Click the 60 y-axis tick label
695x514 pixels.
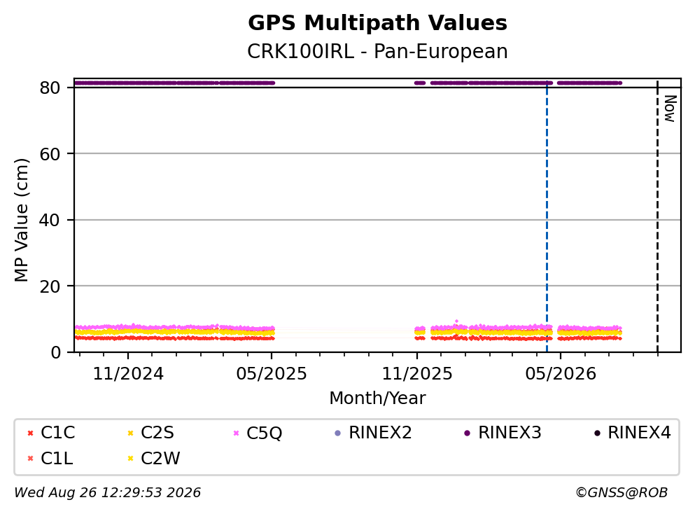coord(50,154)
